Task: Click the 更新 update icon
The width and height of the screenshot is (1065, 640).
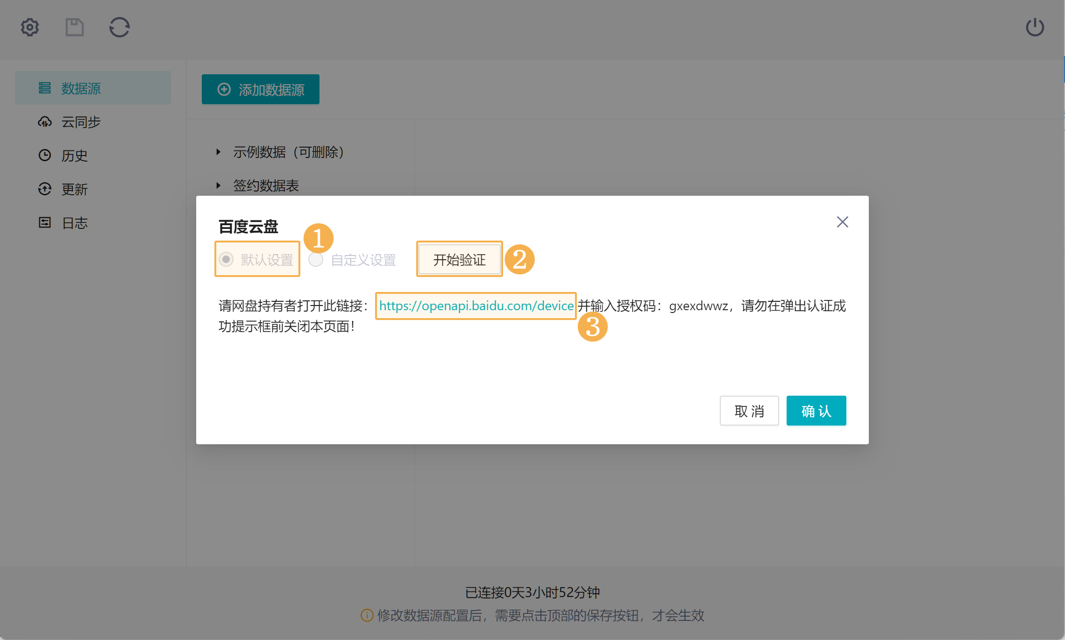Action: pos(44,189)
